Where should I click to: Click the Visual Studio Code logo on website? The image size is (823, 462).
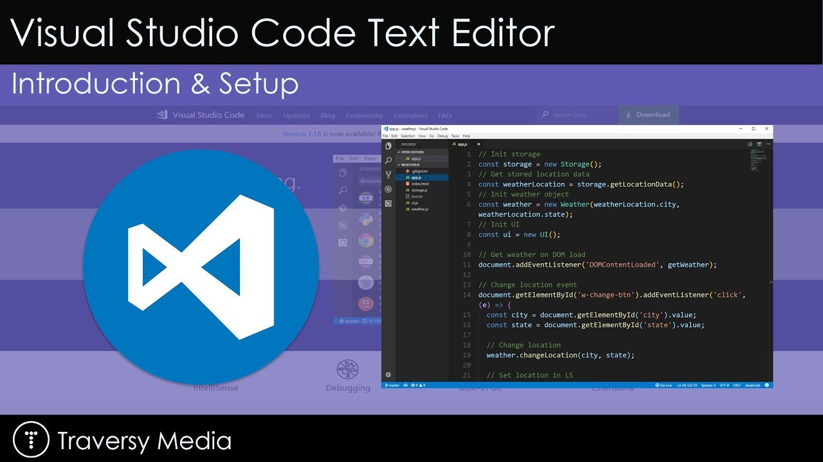coord(201,115)
